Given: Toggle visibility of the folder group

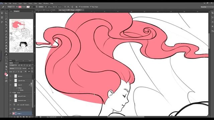Looking at the screenshot, I should click(10, 93).
